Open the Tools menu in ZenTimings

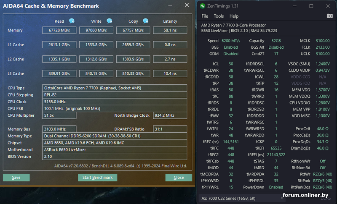(219, 16)
